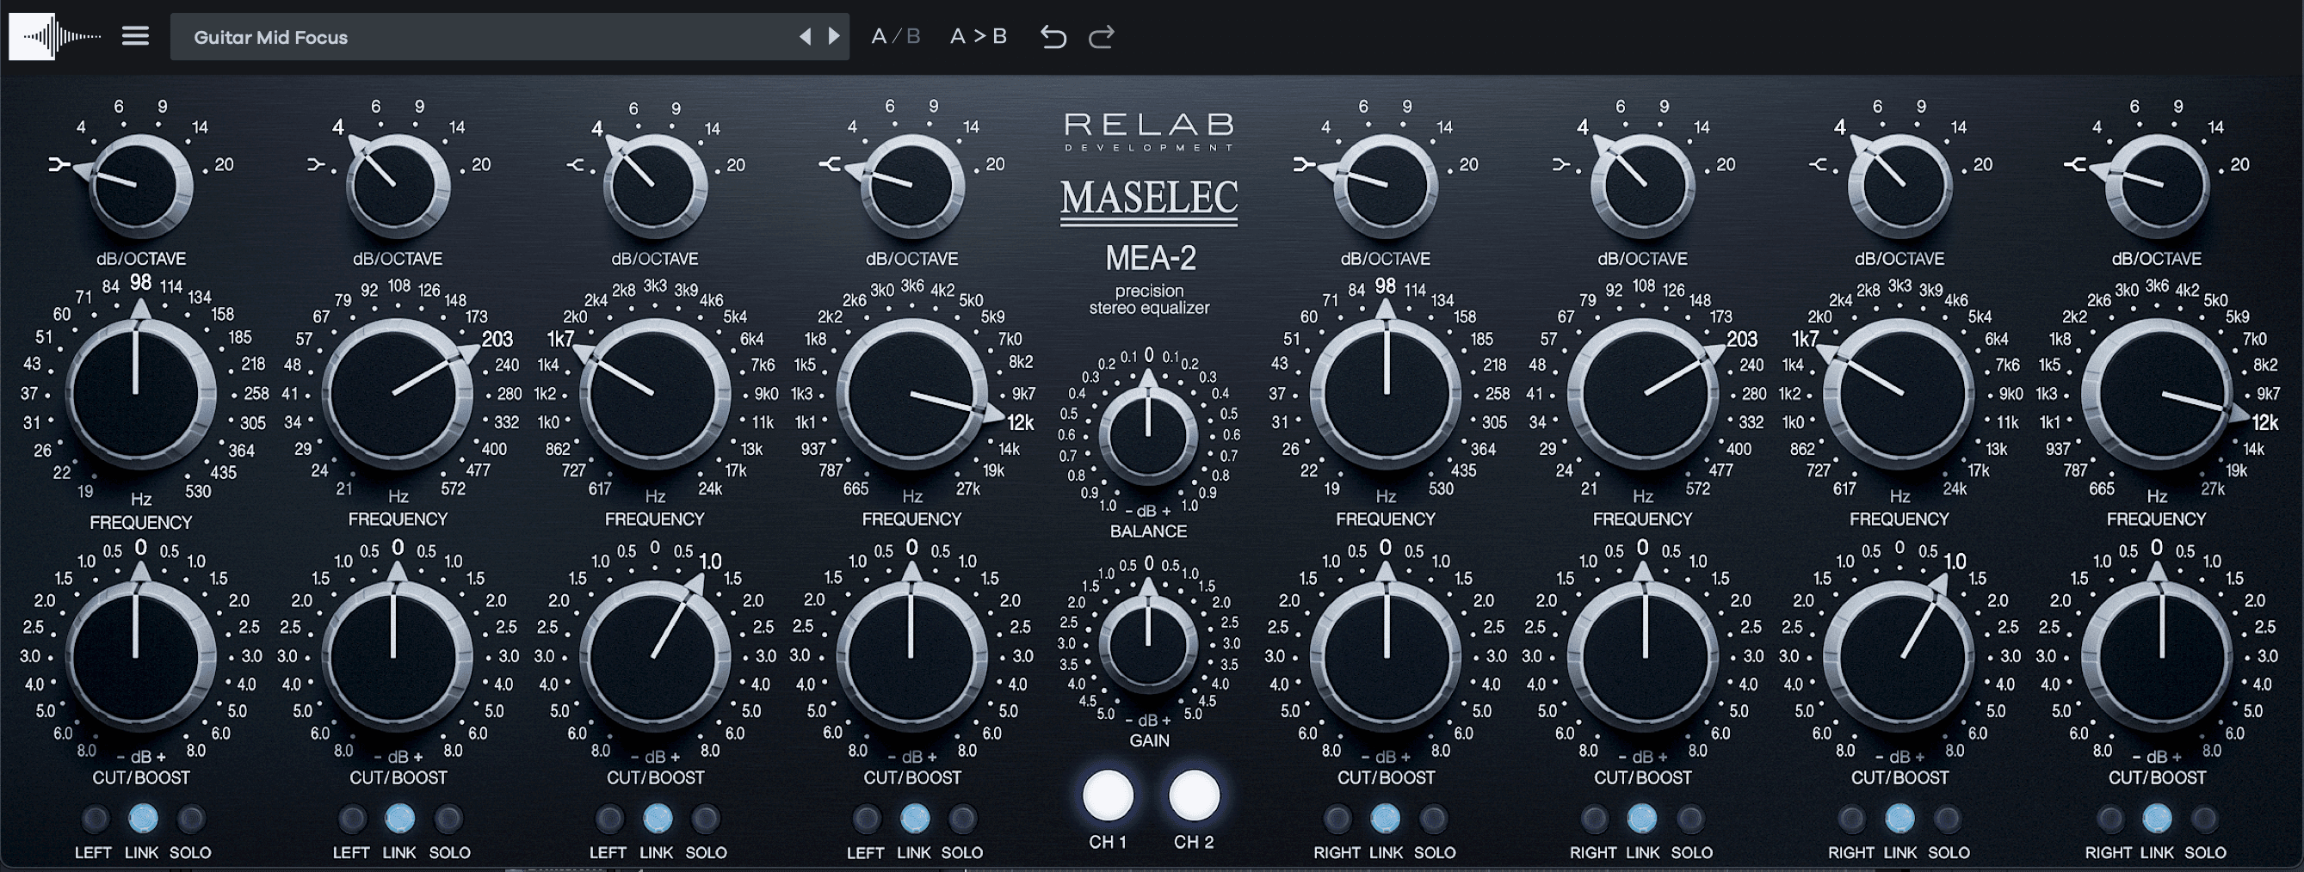Image resolution: width=2304 pixels, height=872 pixels.
Task: Select shelf symbol on right channel 12k band
Action: point(2074,164)
